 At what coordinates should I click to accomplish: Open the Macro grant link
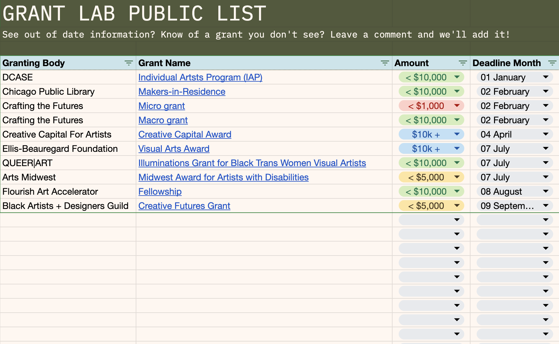[x=163, y=120]
